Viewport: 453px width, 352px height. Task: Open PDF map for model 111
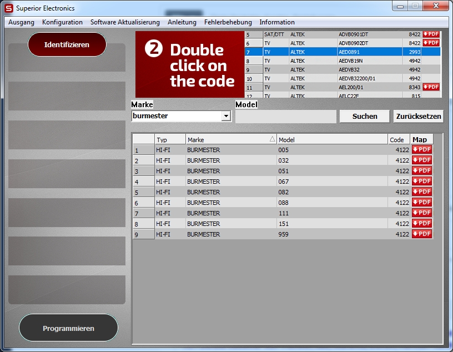click(421, 213)
